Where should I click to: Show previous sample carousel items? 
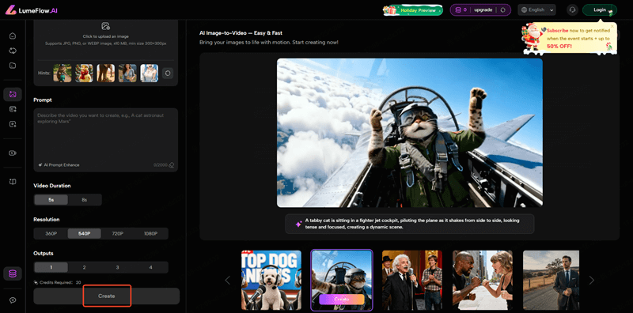227,280
